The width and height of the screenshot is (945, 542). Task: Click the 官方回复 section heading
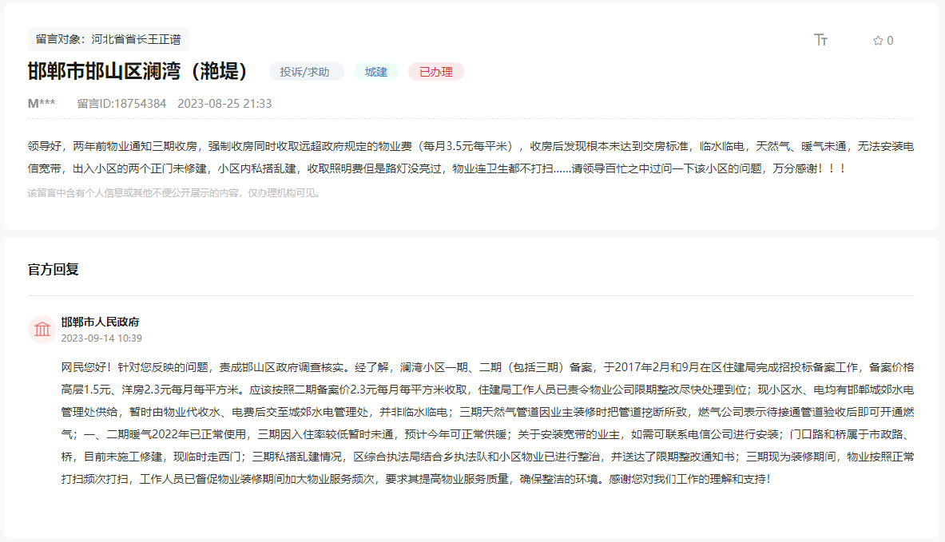(x=53, y=269)
